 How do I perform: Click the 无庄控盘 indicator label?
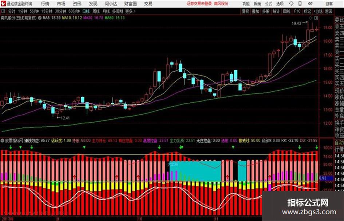[x=204, y=140]
